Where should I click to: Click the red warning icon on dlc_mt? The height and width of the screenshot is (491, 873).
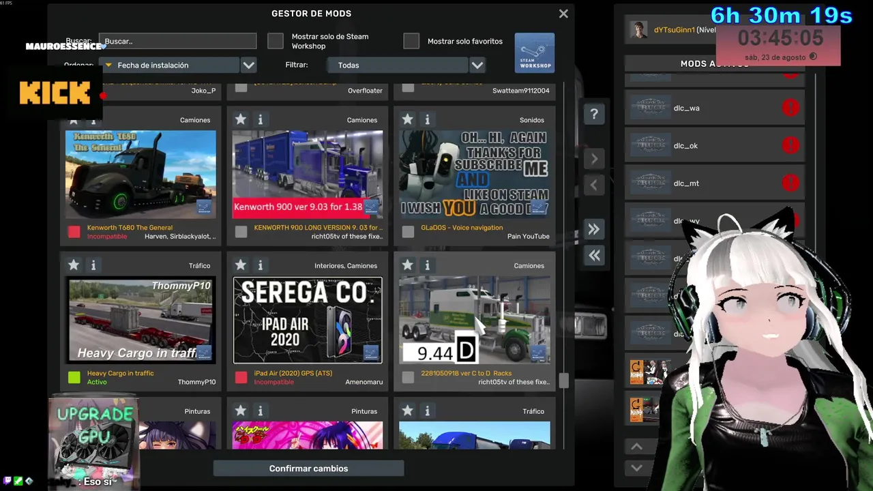[790, 183]
